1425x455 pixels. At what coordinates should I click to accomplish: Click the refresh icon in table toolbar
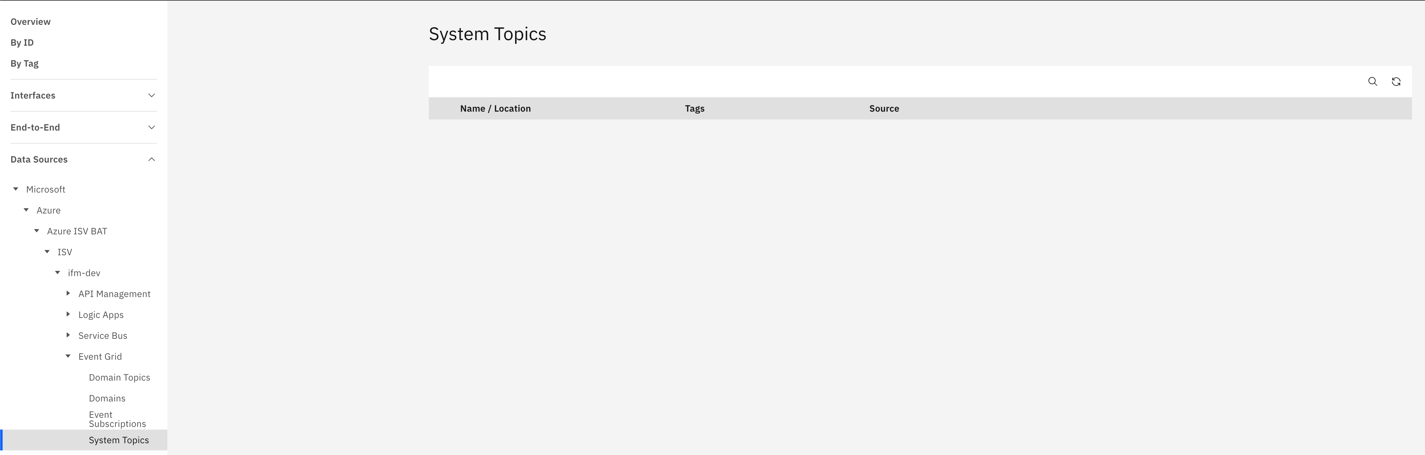tap(1396, 82)
